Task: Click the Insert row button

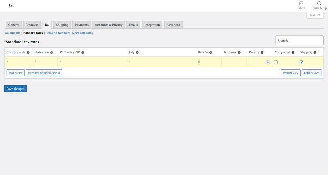Action: (16, 73)
